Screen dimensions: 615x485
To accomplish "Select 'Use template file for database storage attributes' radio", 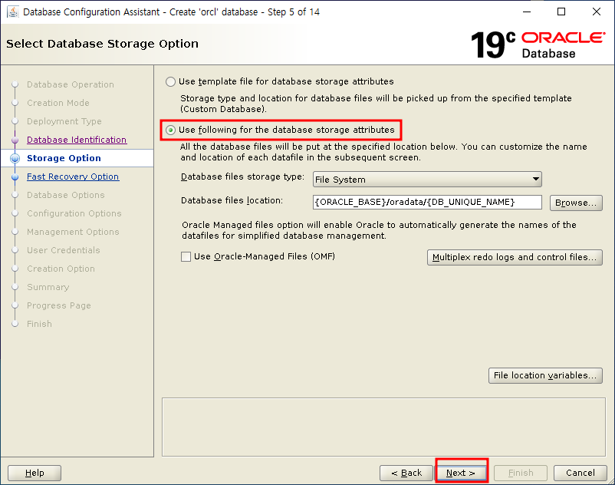I will 170,81.
